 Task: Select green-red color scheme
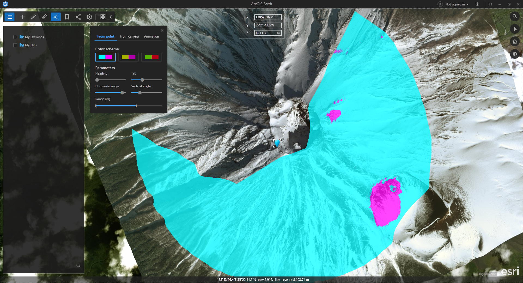click(x=151, y=57)
